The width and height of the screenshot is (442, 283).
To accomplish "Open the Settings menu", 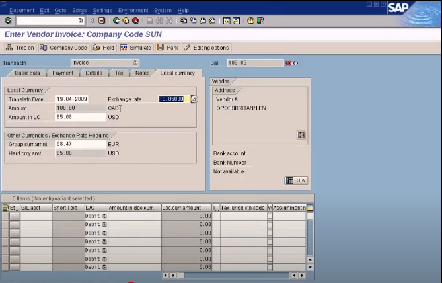I will (102, 10).
